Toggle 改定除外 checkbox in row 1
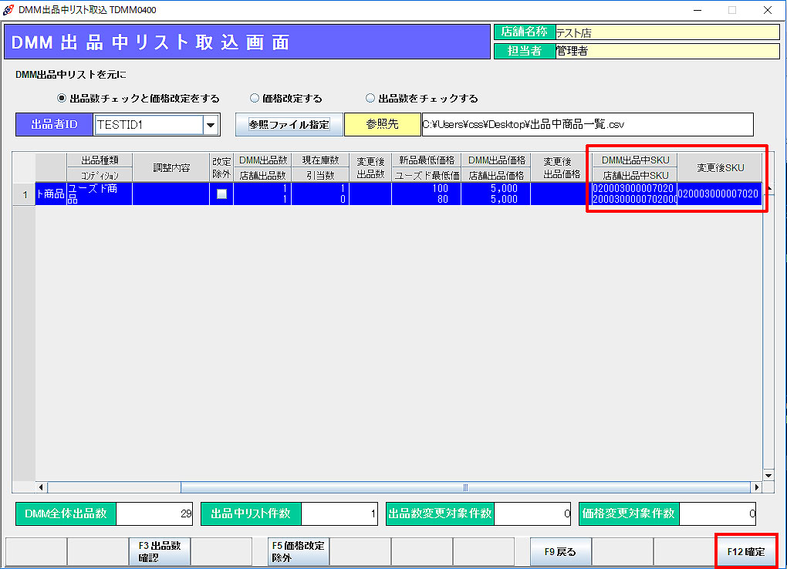Screen dimensions: 787x569 (x=221, y=194)
